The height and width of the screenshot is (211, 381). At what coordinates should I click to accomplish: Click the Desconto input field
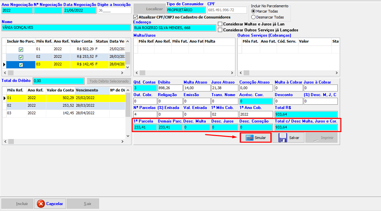coord(288,101)
